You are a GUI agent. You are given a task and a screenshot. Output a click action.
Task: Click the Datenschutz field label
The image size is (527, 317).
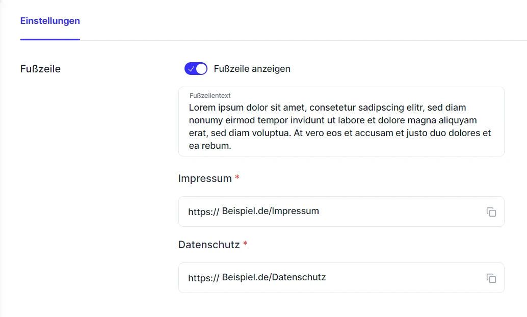pos(209,245)
